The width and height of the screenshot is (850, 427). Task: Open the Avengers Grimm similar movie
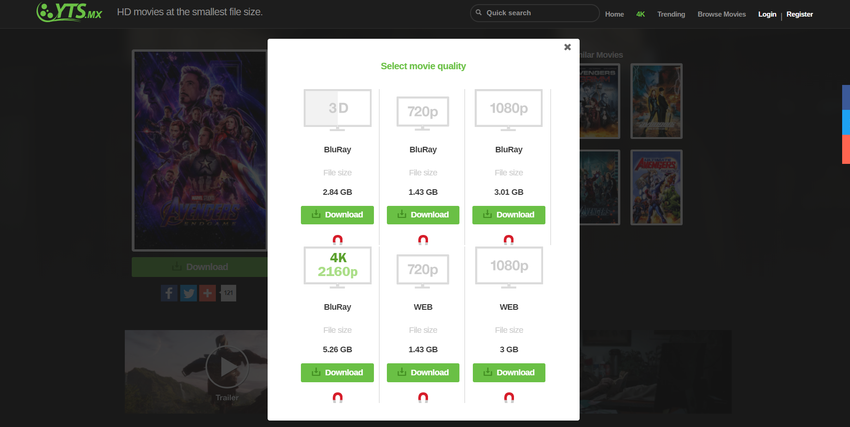(599, 101)
